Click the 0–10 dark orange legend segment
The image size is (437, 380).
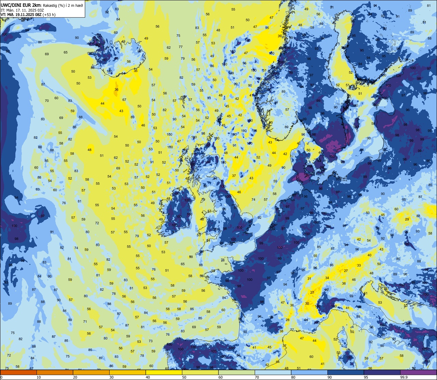coord(18,372)
